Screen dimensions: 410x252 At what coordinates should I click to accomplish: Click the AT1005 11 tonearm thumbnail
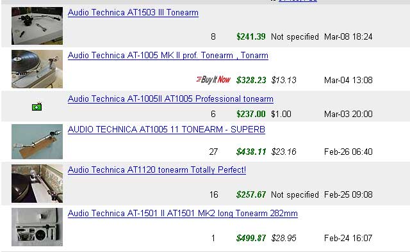point(37,141)
